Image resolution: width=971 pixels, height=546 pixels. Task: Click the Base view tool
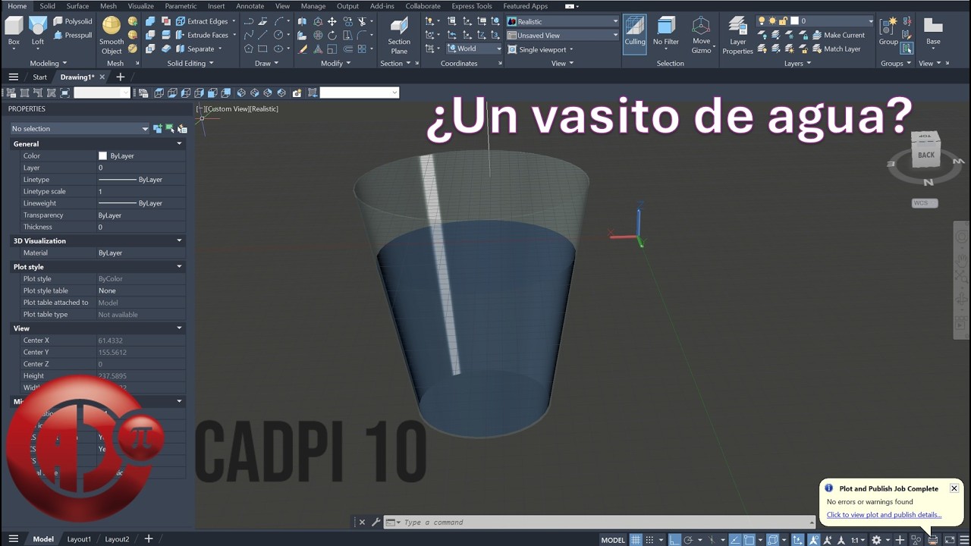[933, 31]
